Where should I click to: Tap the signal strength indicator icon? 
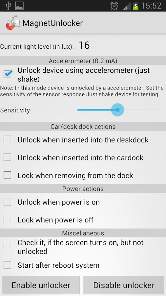pyautogui.click(x=127, y=6)
